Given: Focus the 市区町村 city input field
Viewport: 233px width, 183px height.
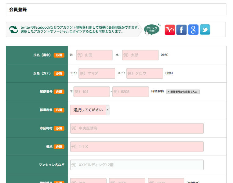Looking at the screenshot, I should [x=137, y=128].
